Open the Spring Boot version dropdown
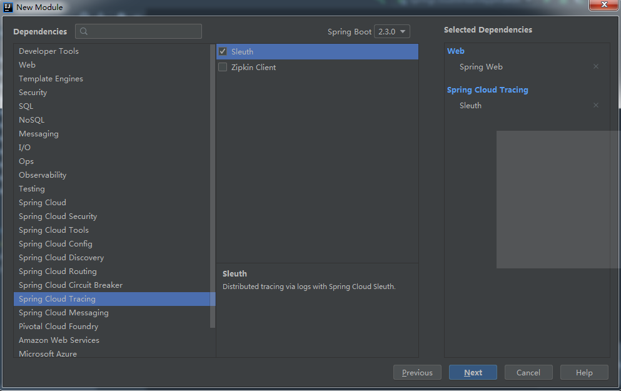 point(392,32)
